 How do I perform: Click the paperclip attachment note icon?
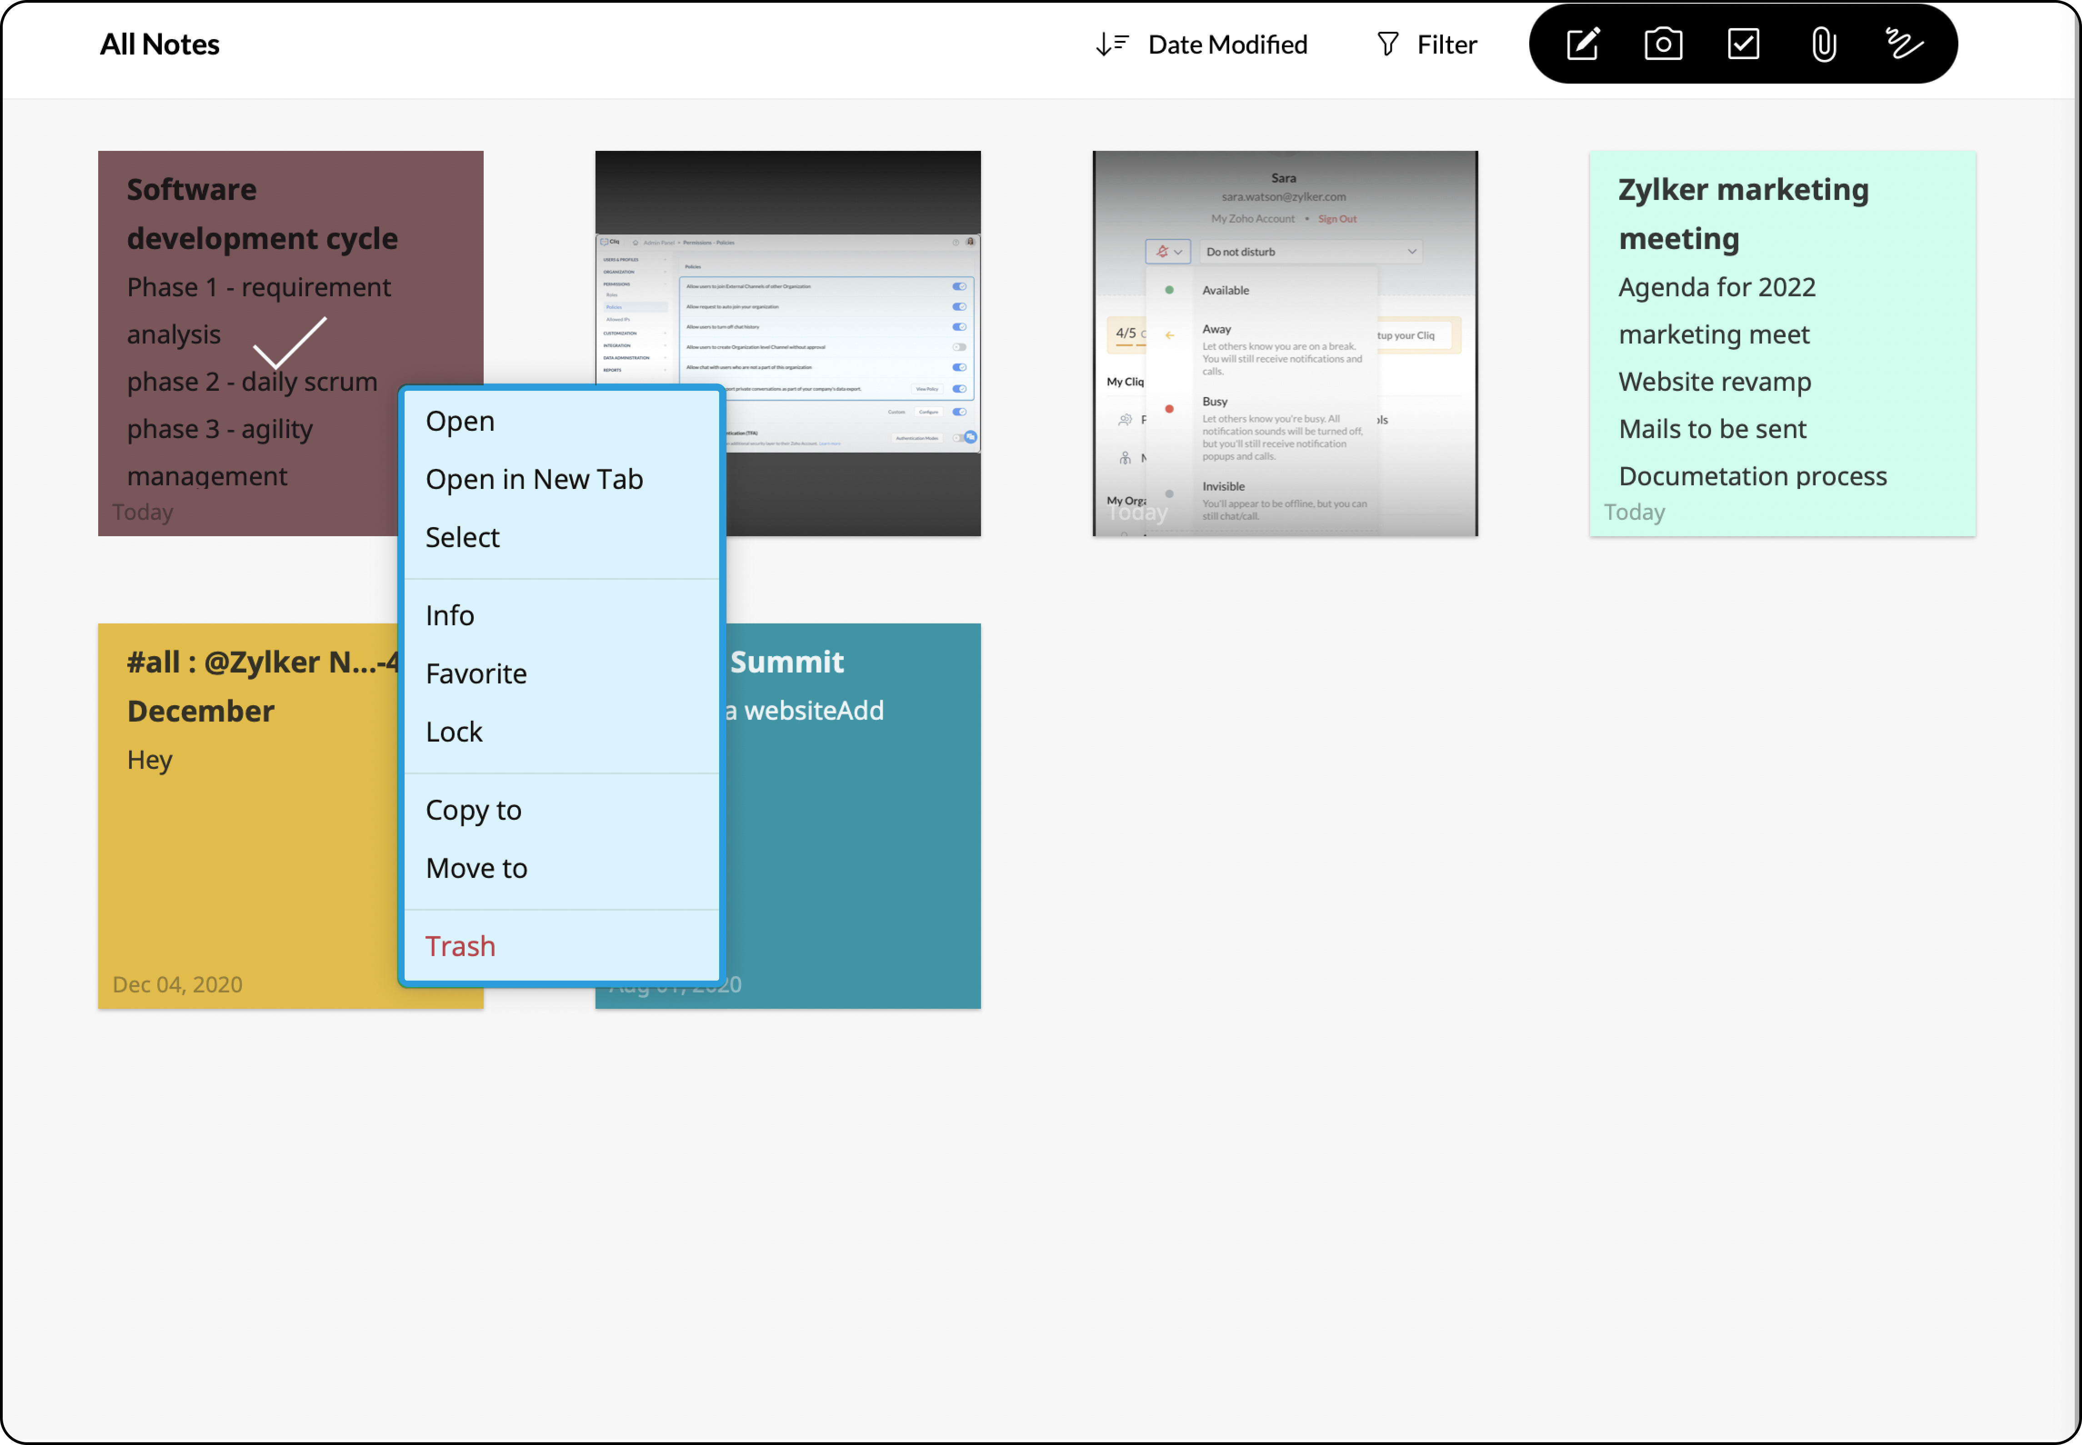(x=1824, y=45)
